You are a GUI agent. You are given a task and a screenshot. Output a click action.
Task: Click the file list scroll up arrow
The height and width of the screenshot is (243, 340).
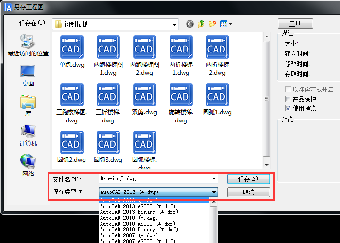pyautogui.click(x=267, y=36)
